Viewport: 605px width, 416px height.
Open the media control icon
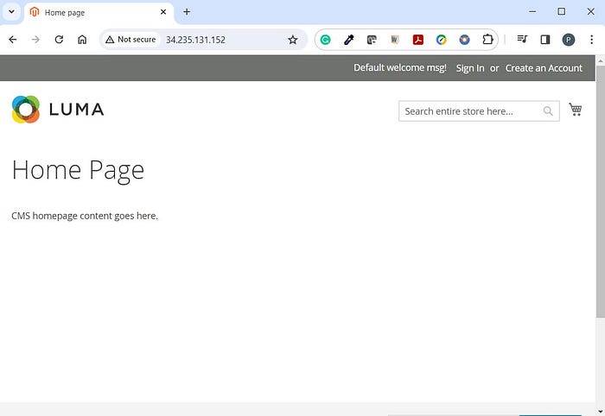pos(522,40)
